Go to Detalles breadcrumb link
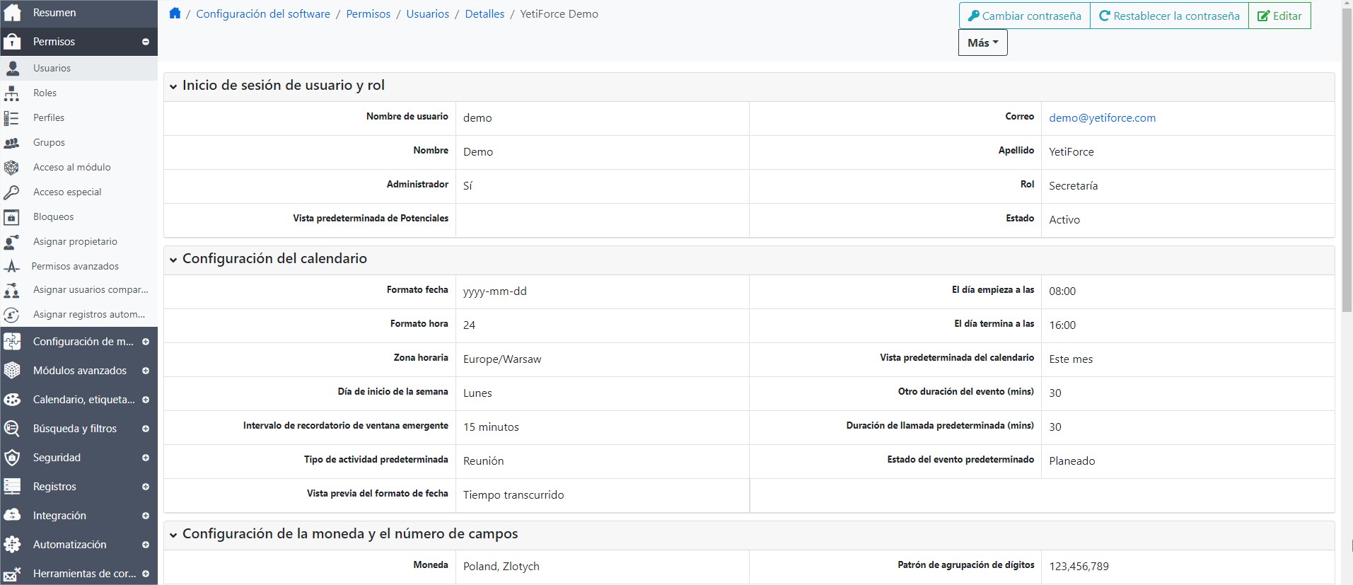1353x585 pixels. 484,13
